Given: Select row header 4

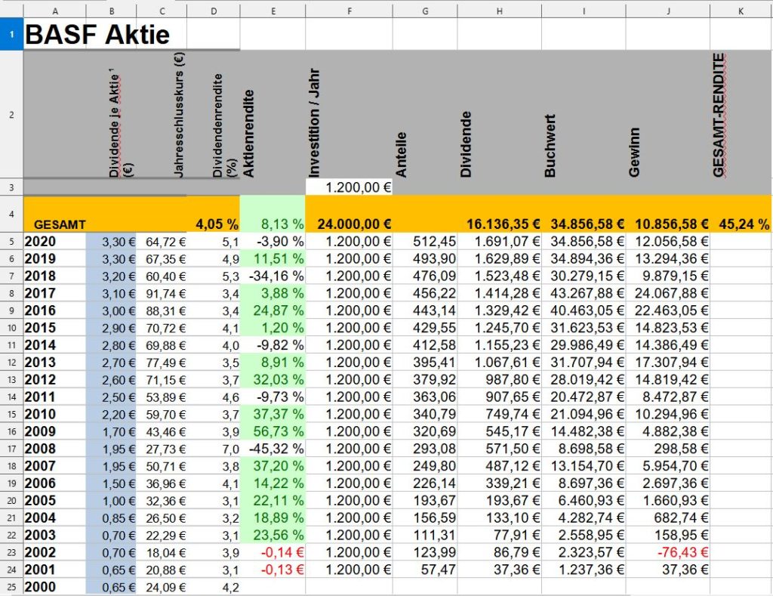Looking at the screenshot, I should 11,214.
